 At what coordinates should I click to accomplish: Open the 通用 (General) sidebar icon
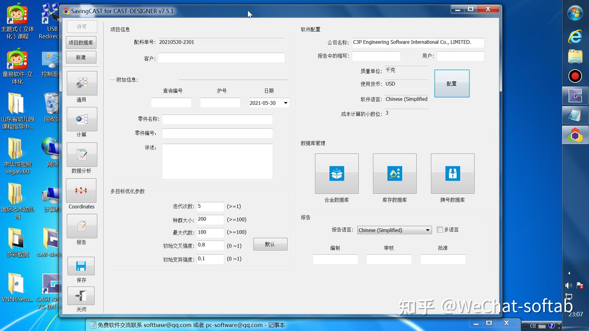pos(82,83)
